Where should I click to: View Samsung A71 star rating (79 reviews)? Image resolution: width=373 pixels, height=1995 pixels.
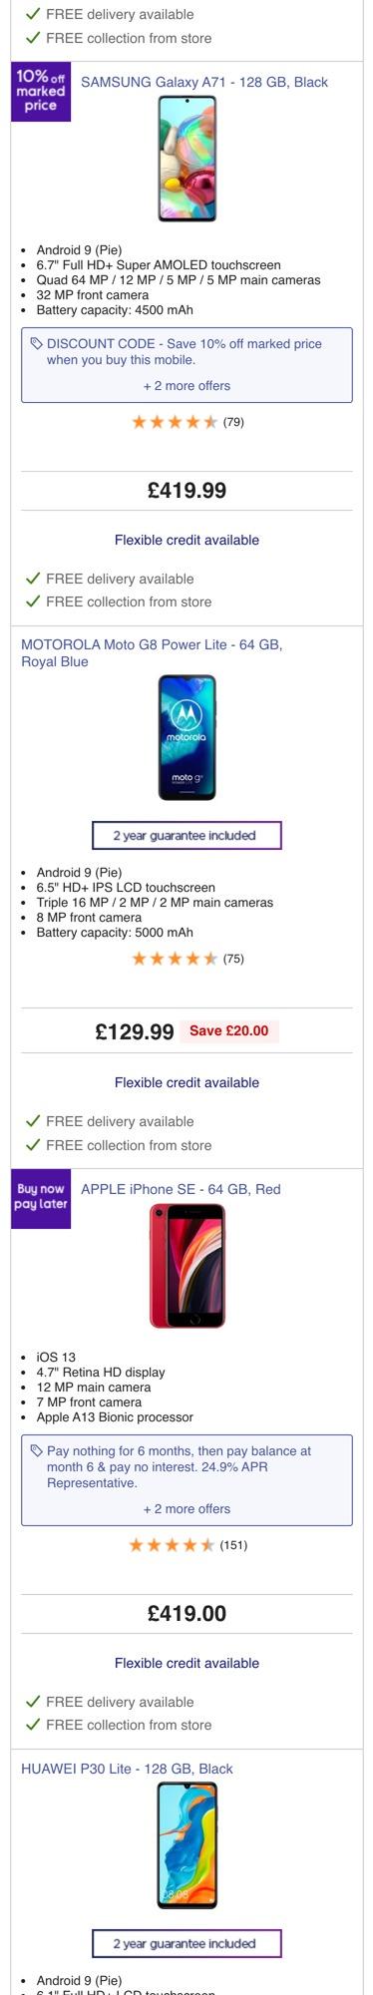(186, 422)
